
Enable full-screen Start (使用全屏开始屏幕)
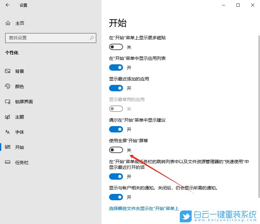click(116, 150)
